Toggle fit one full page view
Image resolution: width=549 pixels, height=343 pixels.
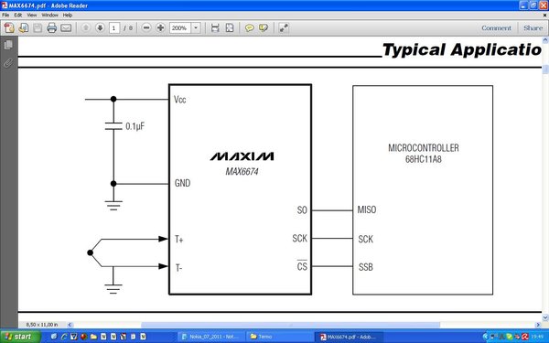[230, 27]
